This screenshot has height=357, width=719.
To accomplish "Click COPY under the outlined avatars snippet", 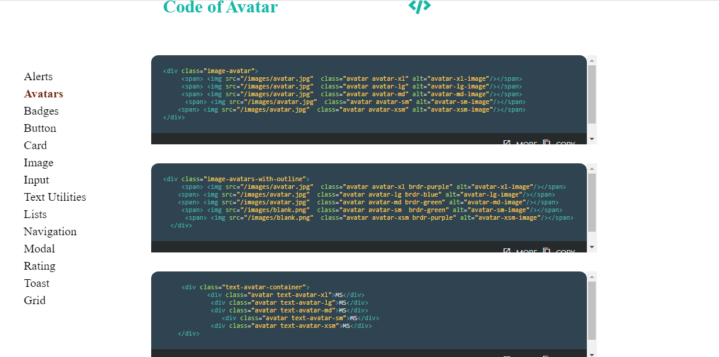I will click(x=562, y=251).
